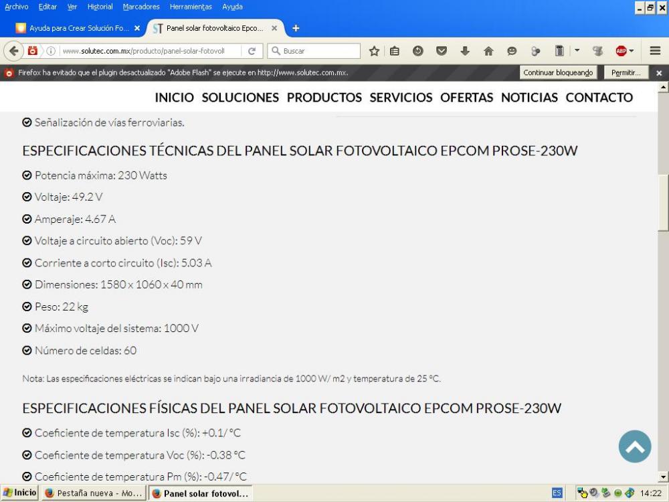Close the Panel solar fotovoltaico tab
Viewport: 669px width, 502px height.
274,28
